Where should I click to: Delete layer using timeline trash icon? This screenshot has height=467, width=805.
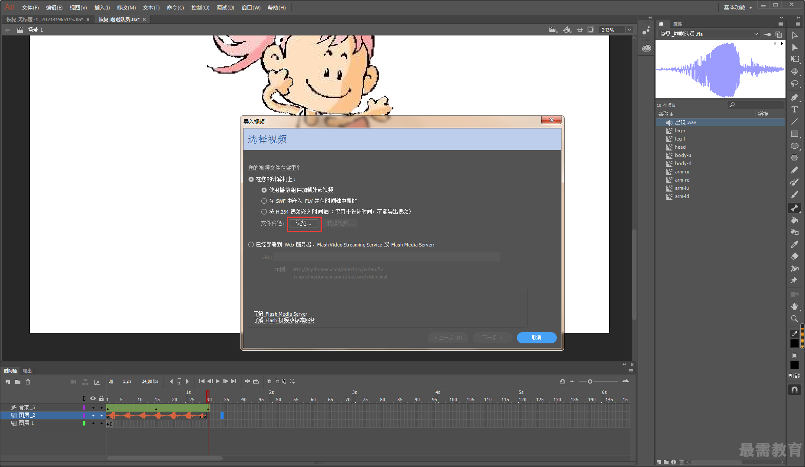click(28, 382)
